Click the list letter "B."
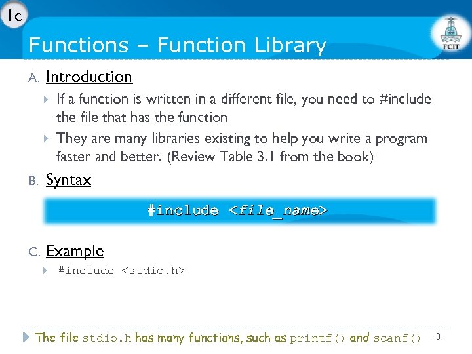Image resolution: width=472 pixels, height=354 pixels. (x=35, y=181)
